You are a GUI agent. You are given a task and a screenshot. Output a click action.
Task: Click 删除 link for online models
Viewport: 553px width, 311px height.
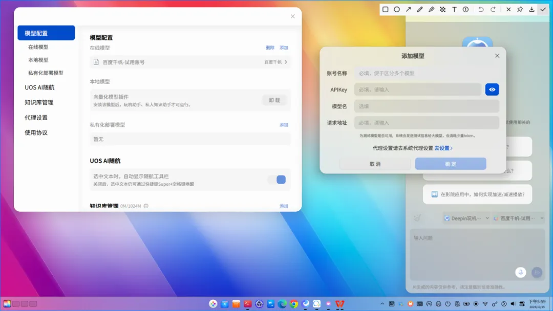tap(270, 48)
